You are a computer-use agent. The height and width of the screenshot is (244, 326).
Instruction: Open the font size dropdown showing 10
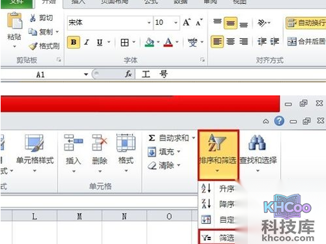tap(175, 23)
